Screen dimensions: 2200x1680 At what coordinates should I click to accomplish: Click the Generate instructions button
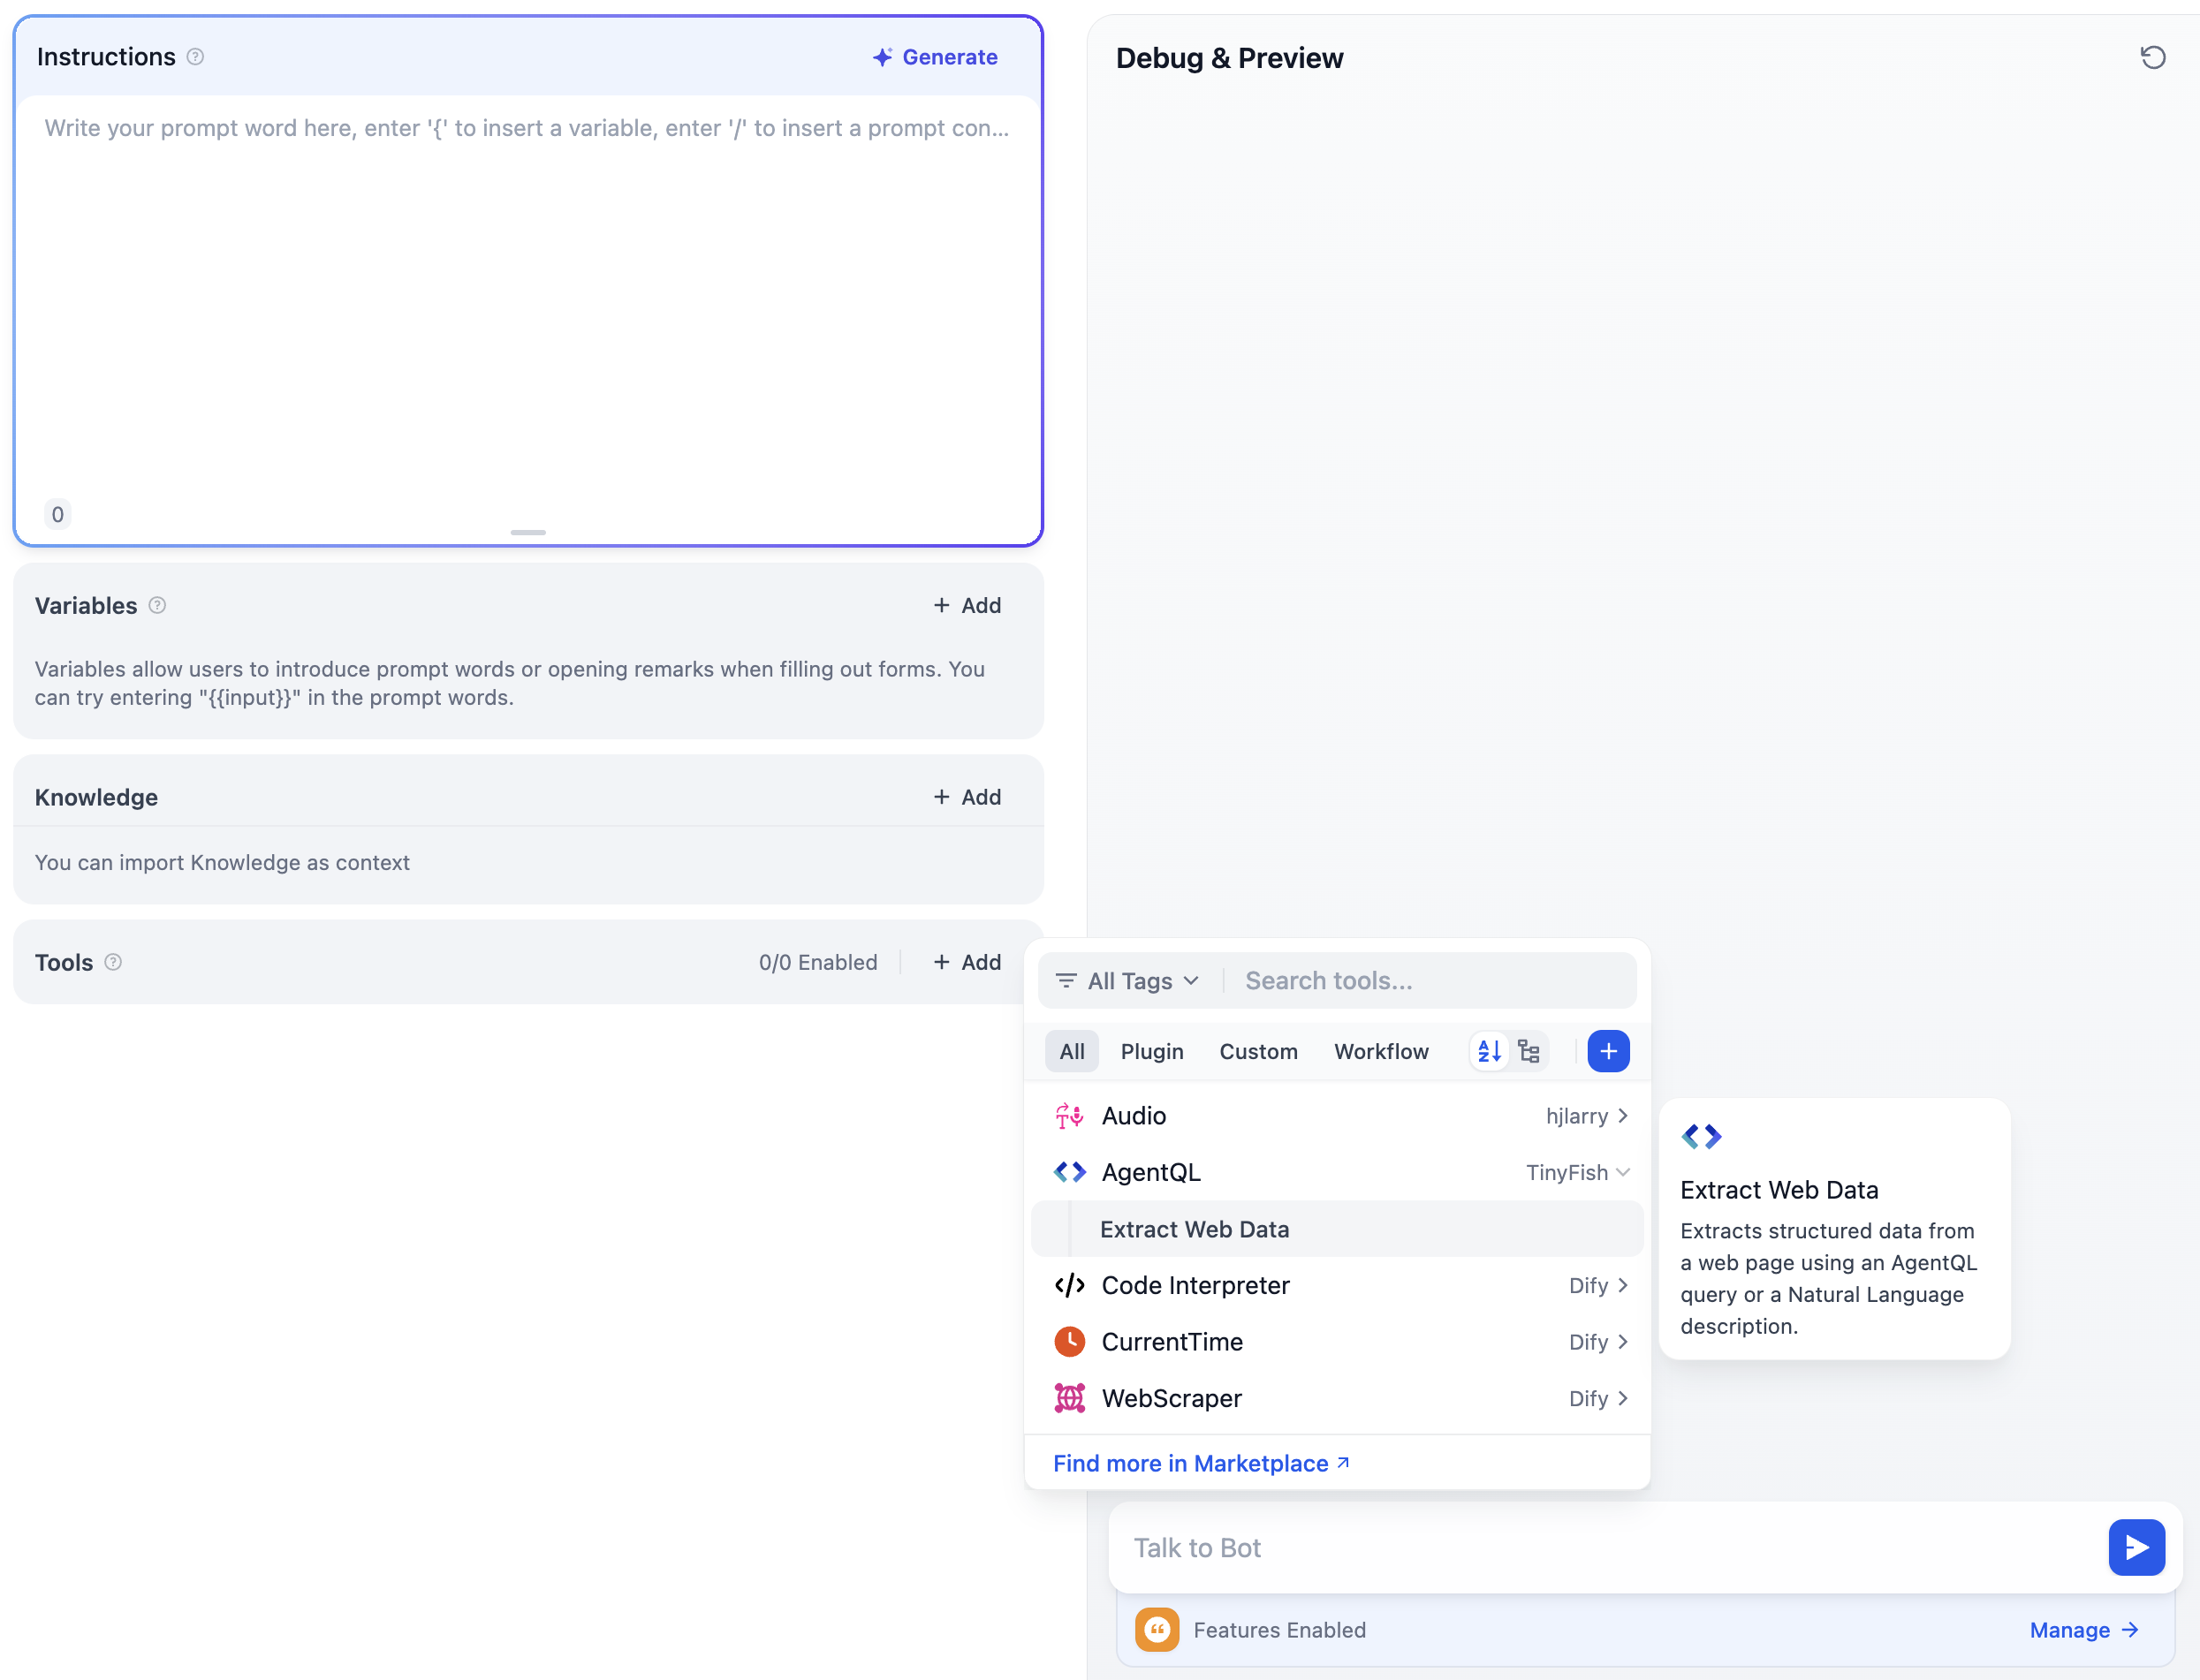pos(935,57)
